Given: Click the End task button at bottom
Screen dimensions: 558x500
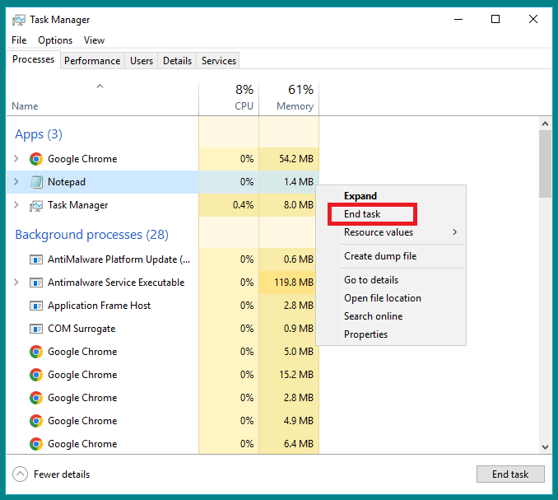Looking at the screenshot, I should [x=510, y=474].
